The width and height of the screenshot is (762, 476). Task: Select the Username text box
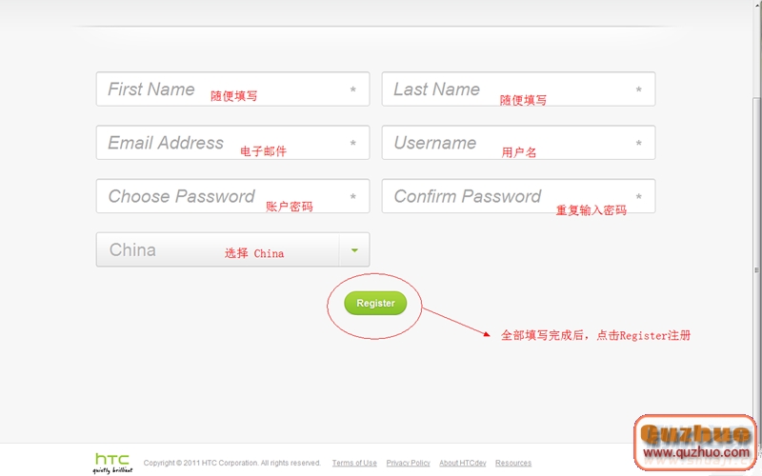[x=518, y=142]
